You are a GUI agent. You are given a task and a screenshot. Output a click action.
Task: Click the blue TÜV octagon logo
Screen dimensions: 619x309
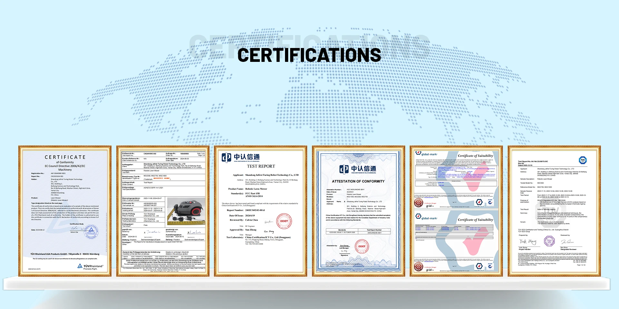pos(583,160)
